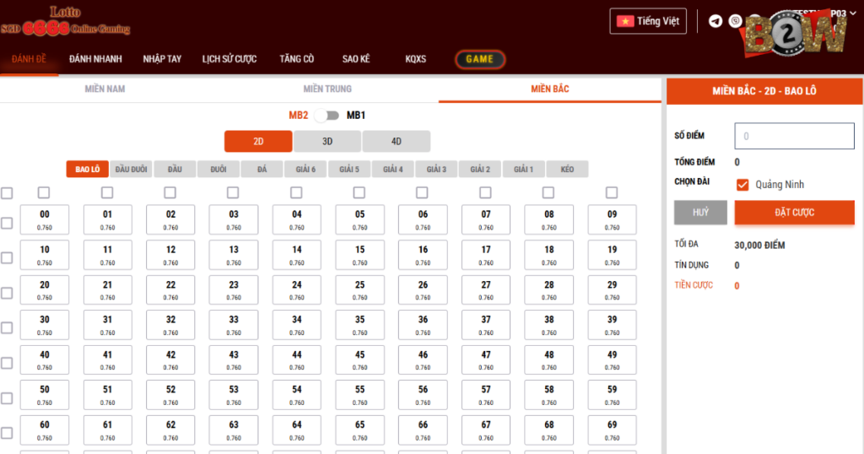Click the Số Điểm input field

[794, 136]
